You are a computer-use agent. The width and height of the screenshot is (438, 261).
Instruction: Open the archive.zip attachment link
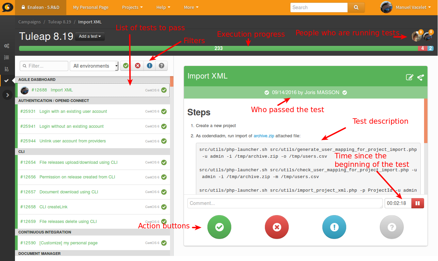[264, 136]
